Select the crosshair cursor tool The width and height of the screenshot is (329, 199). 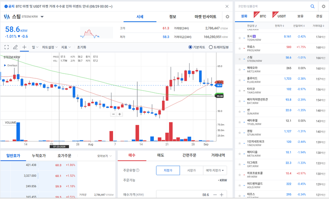(24, 47)
